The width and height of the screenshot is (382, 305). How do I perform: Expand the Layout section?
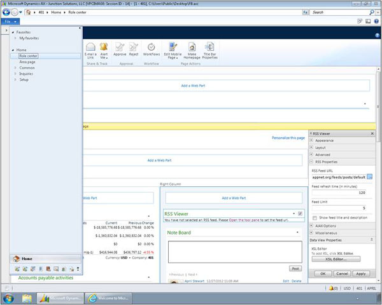tap(311, 147)
